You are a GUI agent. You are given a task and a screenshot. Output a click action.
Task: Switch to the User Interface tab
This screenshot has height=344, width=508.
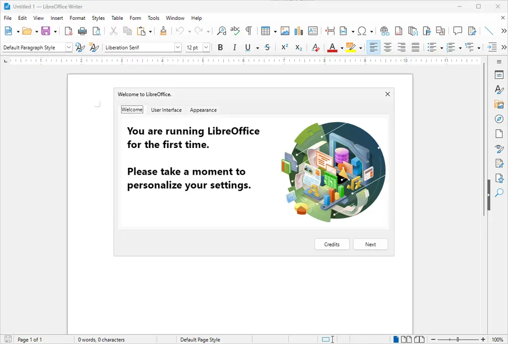coord(166,110)
